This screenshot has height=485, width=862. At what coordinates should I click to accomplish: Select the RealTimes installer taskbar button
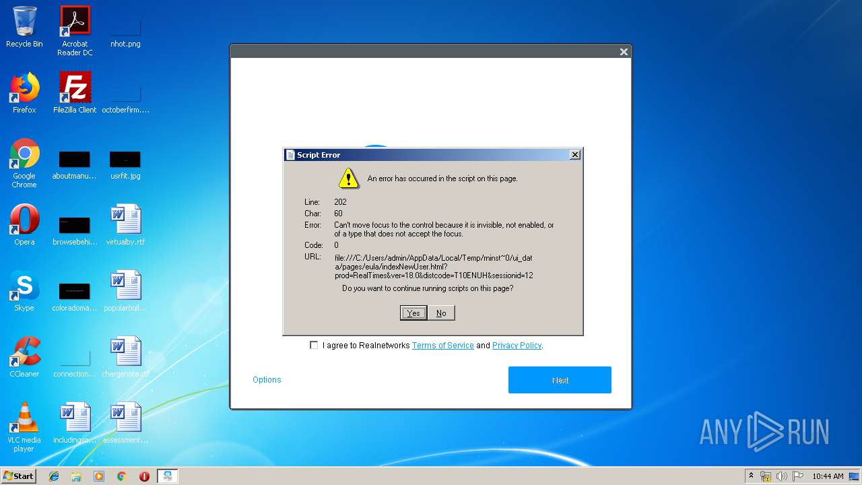coord(167,476)
